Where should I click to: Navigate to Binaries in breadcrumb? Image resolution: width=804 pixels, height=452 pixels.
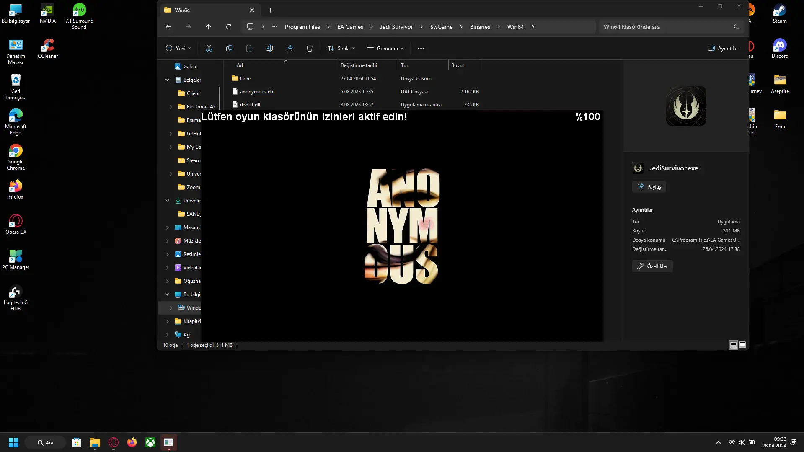click(x=480, y=27)
